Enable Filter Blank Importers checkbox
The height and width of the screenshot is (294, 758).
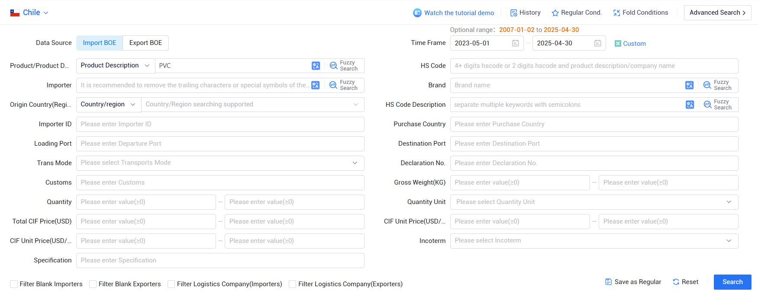click(14, 284)
